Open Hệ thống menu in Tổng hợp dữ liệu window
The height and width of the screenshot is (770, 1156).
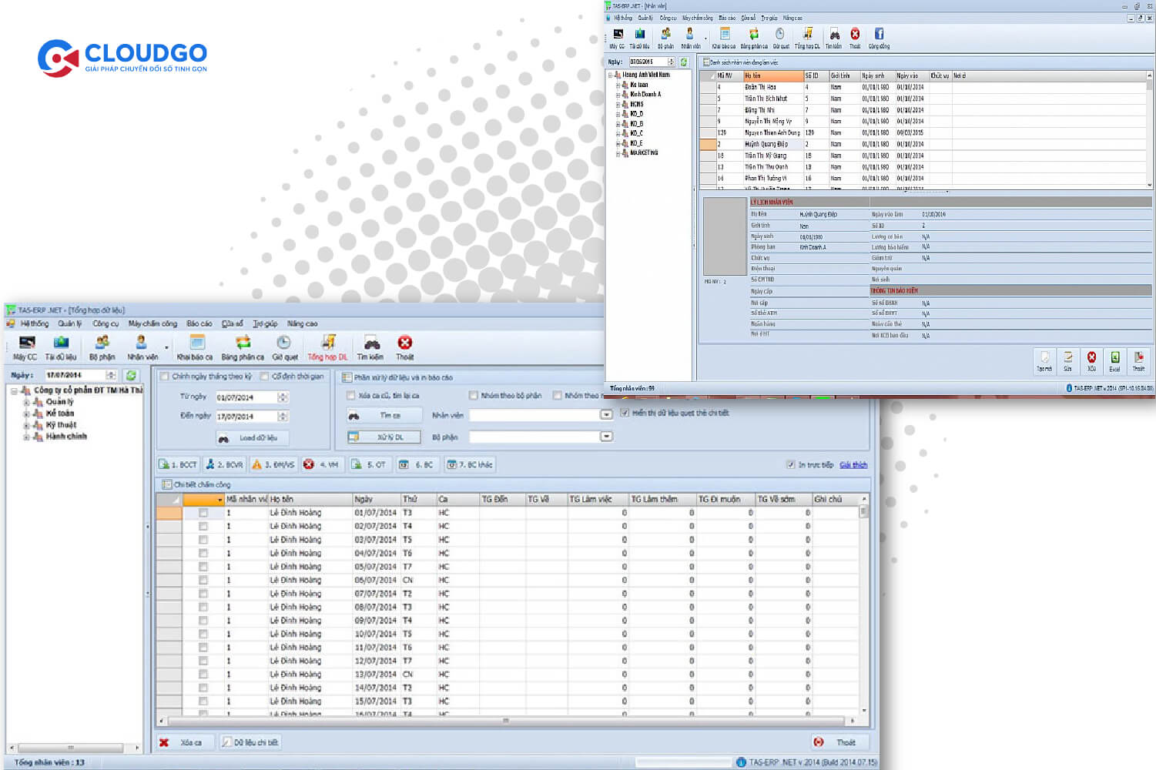pyautogui.click(x=34, y=323)
